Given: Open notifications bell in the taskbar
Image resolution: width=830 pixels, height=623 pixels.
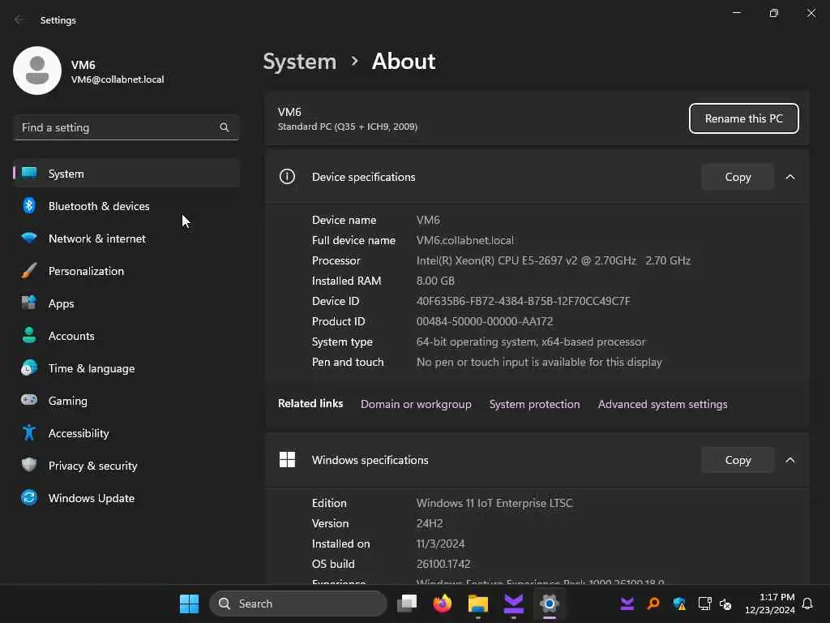Looking at the screenshot, I should click(807, 604).
